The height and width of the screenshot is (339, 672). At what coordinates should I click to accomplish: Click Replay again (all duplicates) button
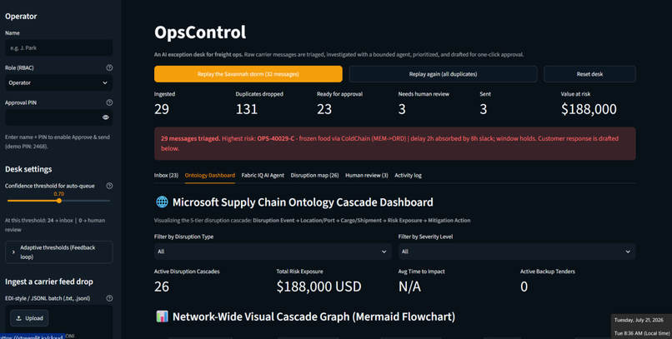(x=443, y=74)
